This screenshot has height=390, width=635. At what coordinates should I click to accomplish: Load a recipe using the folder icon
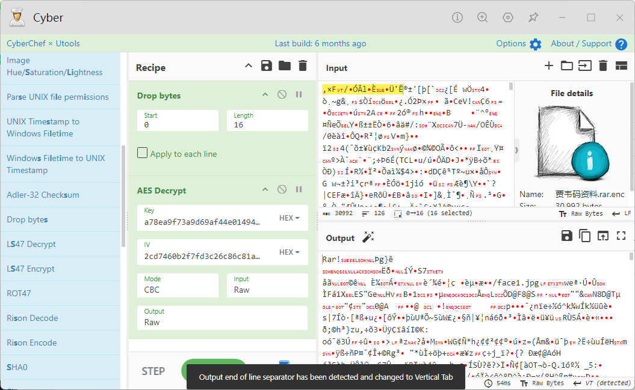click(x=285, y=66)
